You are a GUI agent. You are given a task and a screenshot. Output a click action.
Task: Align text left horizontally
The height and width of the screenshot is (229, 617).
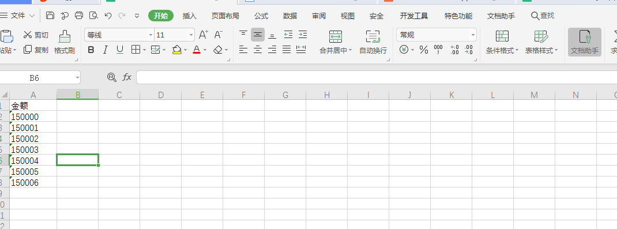pos(243,50)
